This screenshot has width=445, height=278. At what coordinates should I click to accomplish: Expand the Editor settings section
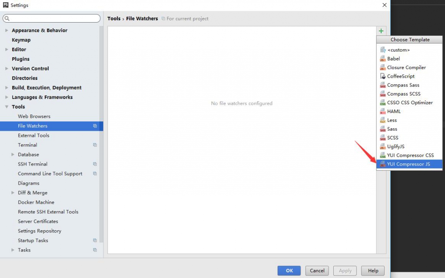(x=7, y=50)
